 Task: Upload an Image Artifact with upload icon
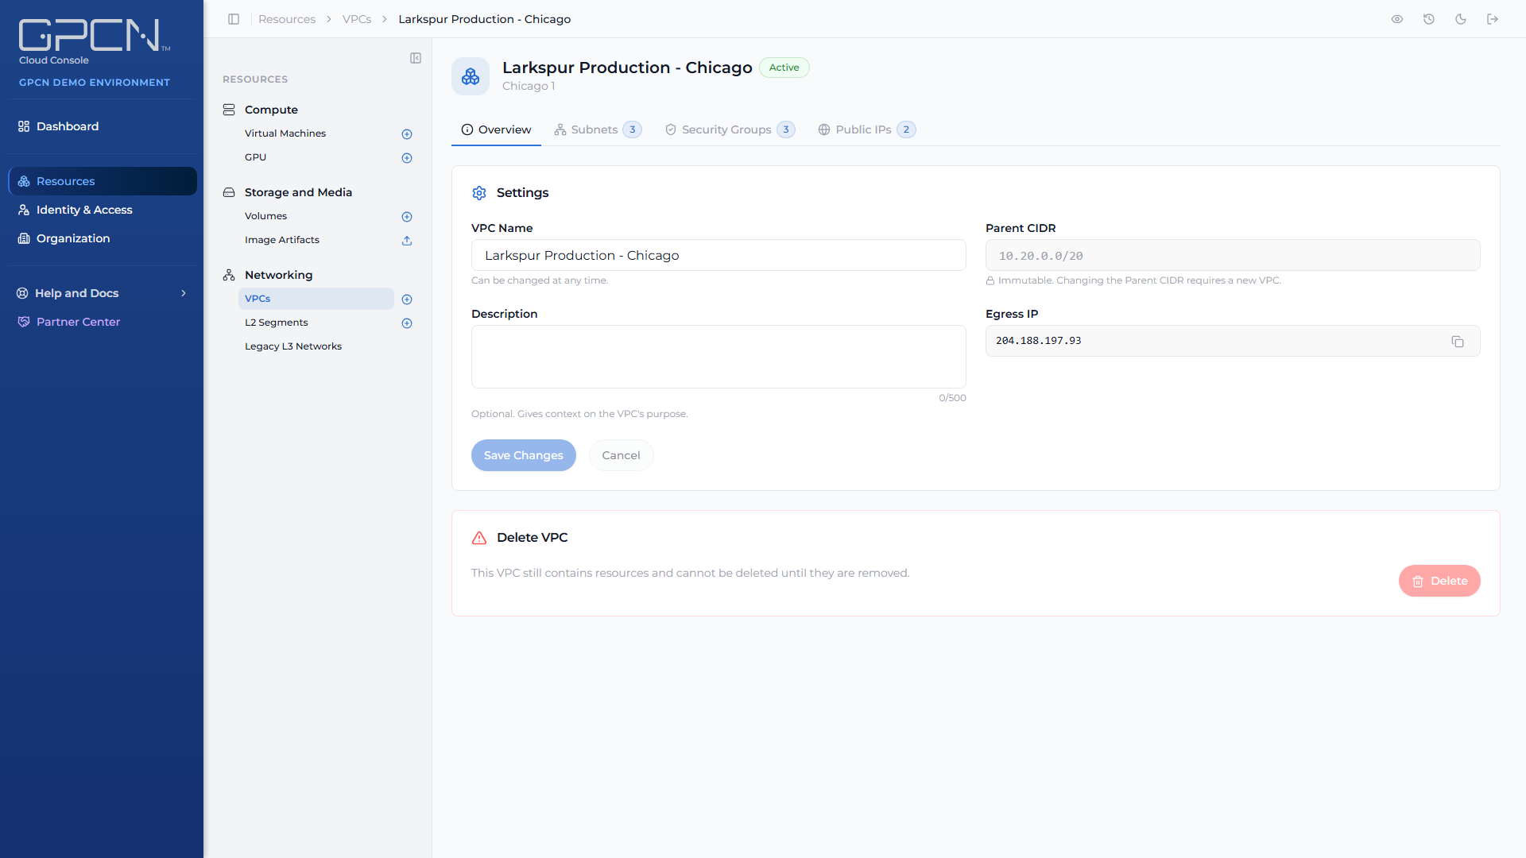pos(407,241)
